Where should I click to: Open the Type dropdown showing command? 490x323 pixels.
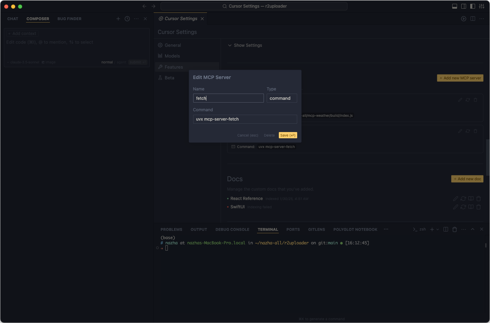point(282,98)
